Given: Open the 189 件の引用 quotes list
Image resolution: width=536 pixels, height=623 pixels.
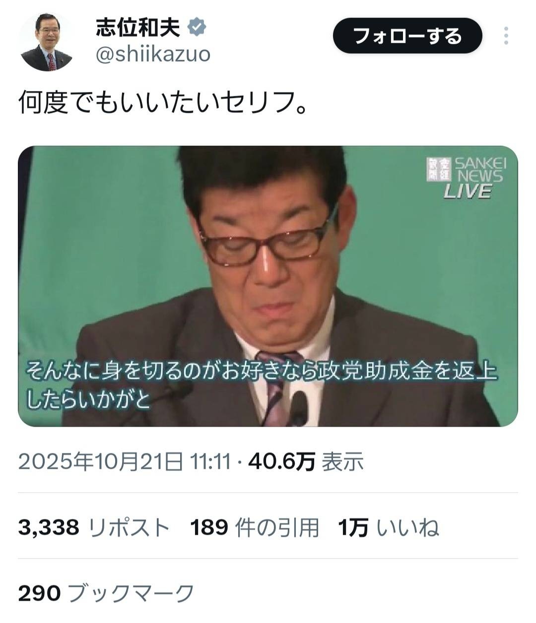Looking at the screenshot, I should (x=255, y=527).
